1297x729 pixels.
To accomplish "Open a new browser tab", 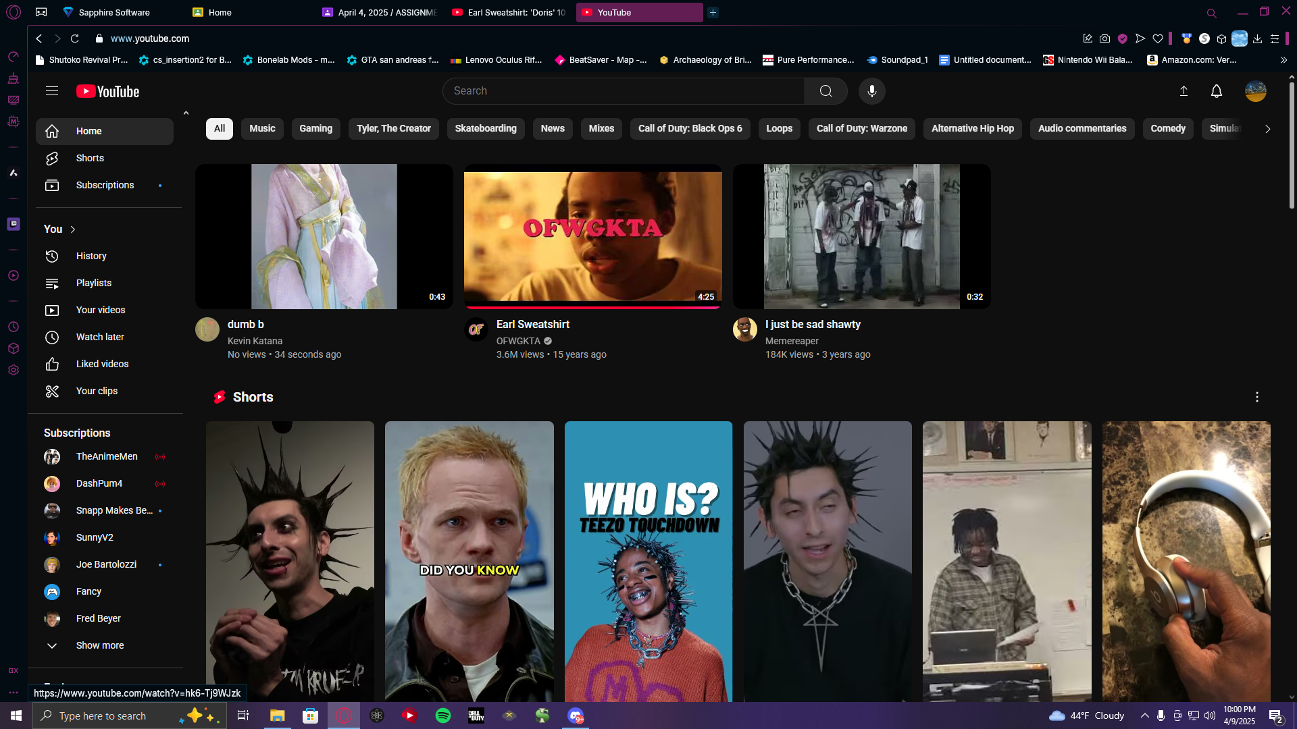I will pyautogui.click(x=713, y=12).
